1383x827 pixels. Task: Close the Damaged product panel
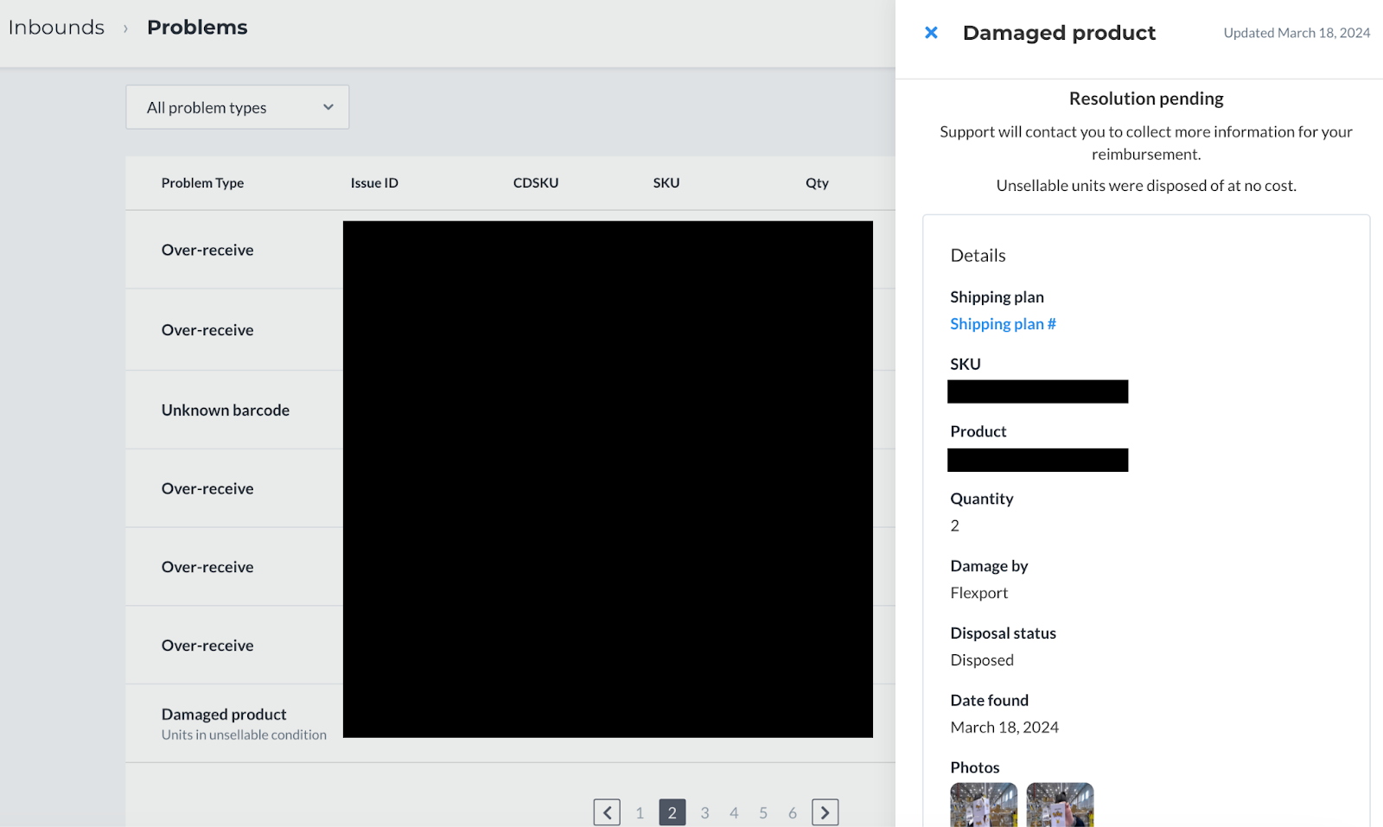pos(931,33)
